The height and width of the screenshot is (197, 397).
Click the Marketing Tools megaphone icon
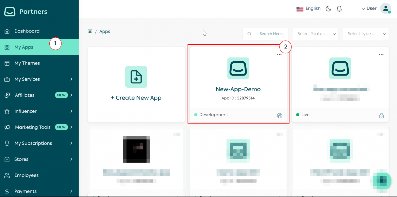7,127
